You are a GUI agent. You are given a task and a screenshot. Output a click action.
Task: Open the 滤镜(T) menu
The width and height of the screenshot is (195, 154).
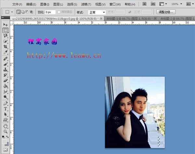click(86, 4)
